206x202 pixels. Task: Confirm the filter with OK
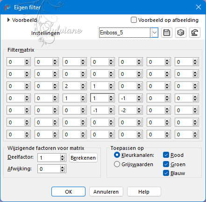68,192
